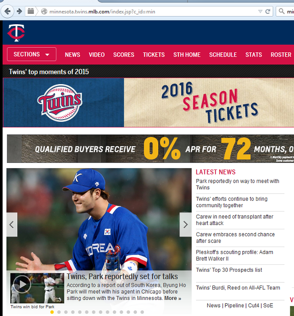Go forward with the browser forward arrow
The width and height of the screenshot is (294, 316).
click(x=20, y=12)
